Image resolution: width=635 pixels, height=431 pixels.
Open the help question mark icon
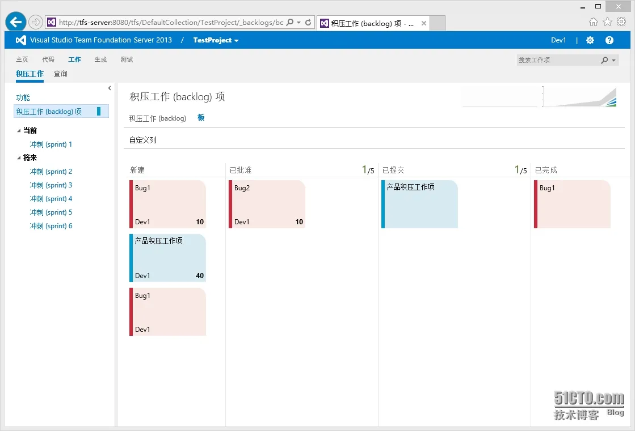[609, 40]
